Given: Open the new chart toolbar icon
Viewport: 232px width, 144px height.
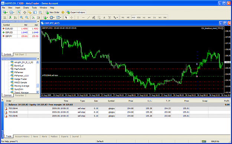Looking at the screenshot, I should coord(5,12).
